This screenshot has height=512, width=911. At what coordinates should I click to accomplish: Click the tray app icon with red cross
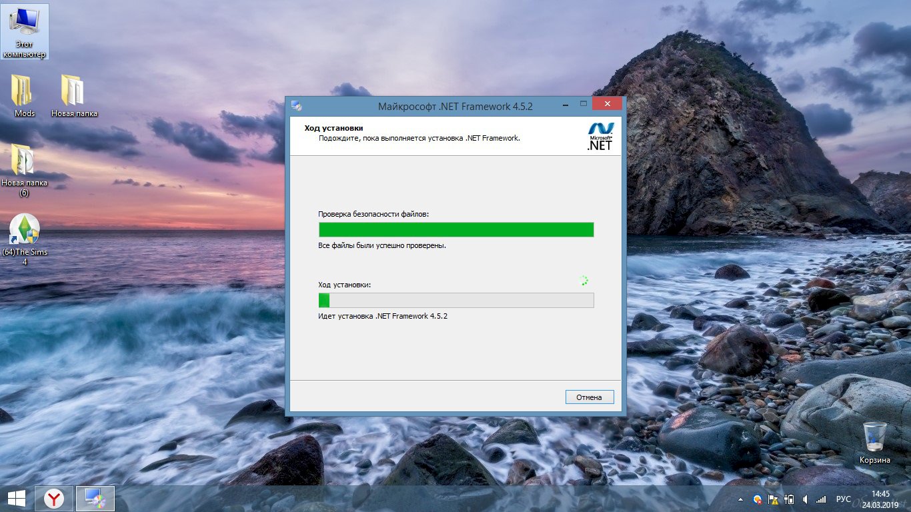coord(758,499)
